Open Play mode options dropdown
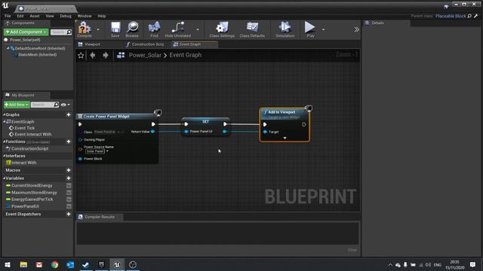 tap(323, 29)
